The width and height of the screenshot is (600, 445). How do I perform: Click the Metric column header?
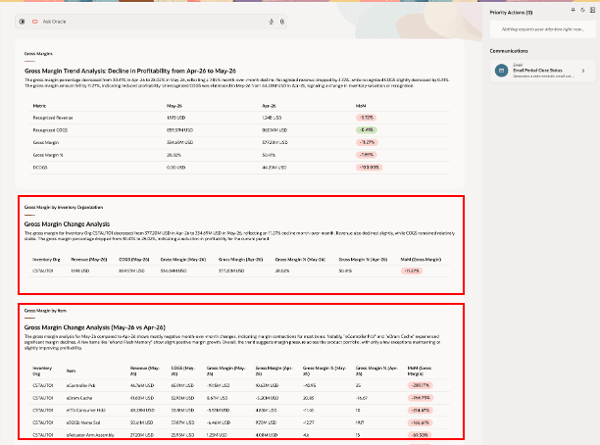coord(39,106)
